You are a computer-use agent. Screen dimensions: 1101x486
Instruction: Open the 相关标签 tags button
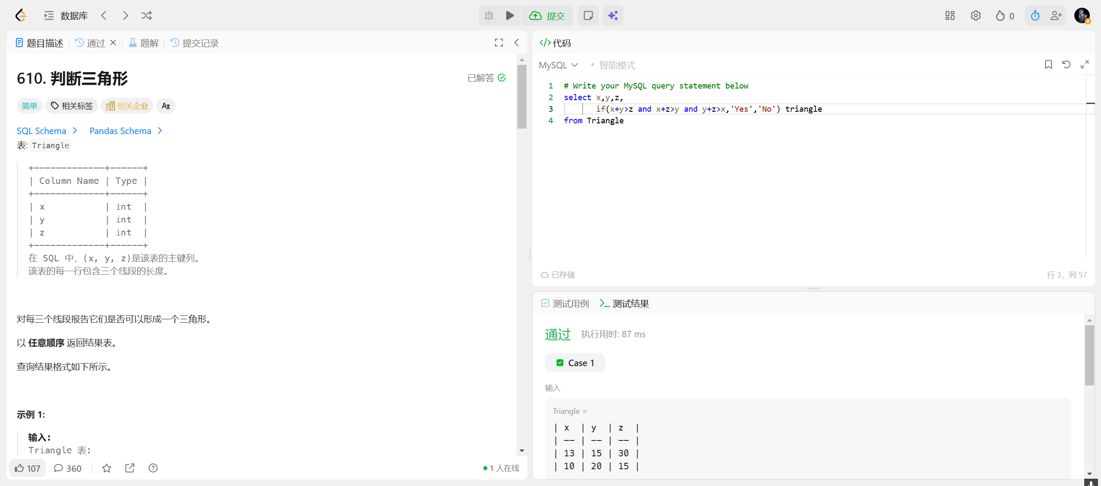pos(72,106)
